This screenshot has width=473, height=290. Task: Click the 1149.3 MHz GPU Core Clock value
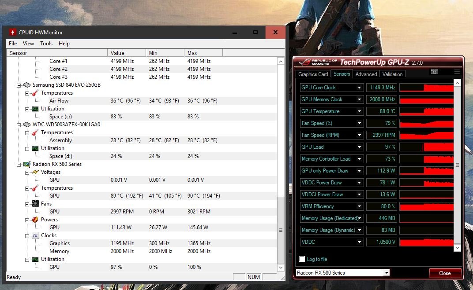(382, 88)
